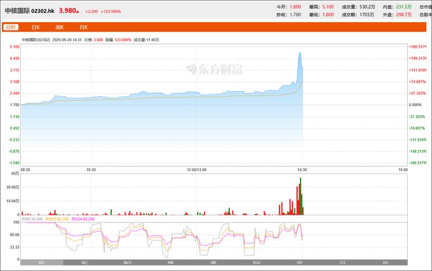Screen dimensions: 432x271
Task: Click the +2.200 price change value
Action: pyautogui.click(x=92, y=11)
